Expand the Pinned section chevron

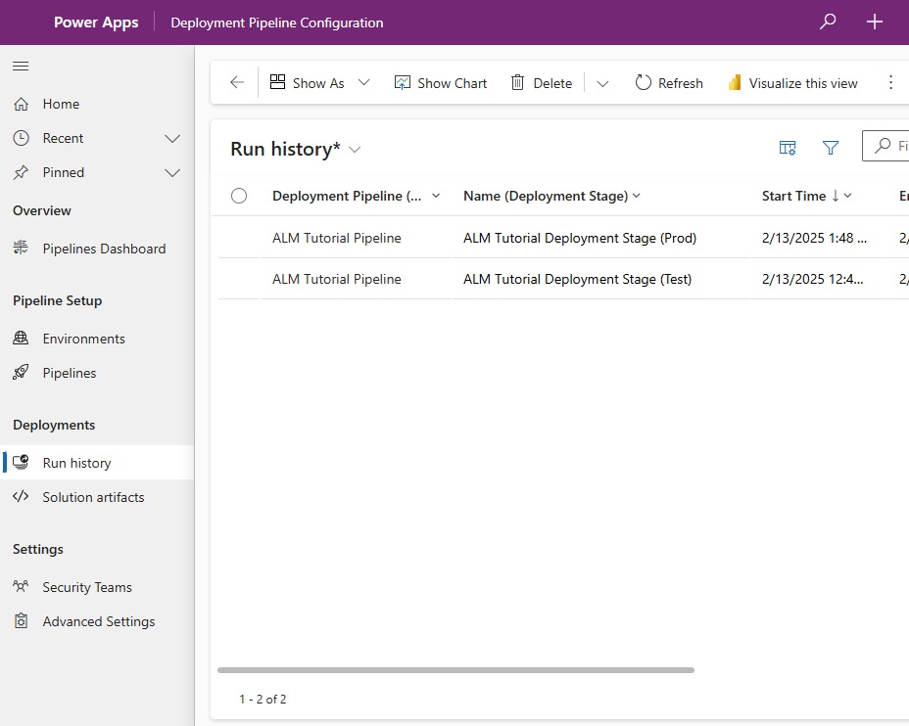point(172,172)
